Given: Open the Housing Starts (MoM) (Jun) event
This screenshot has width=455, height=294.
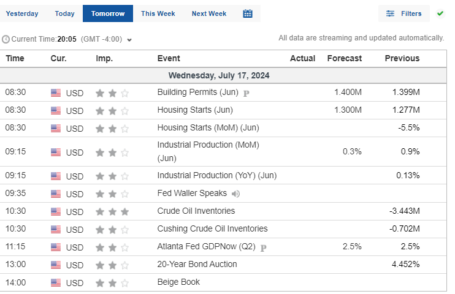Looking at the screenshot, I should pos(208,127).
